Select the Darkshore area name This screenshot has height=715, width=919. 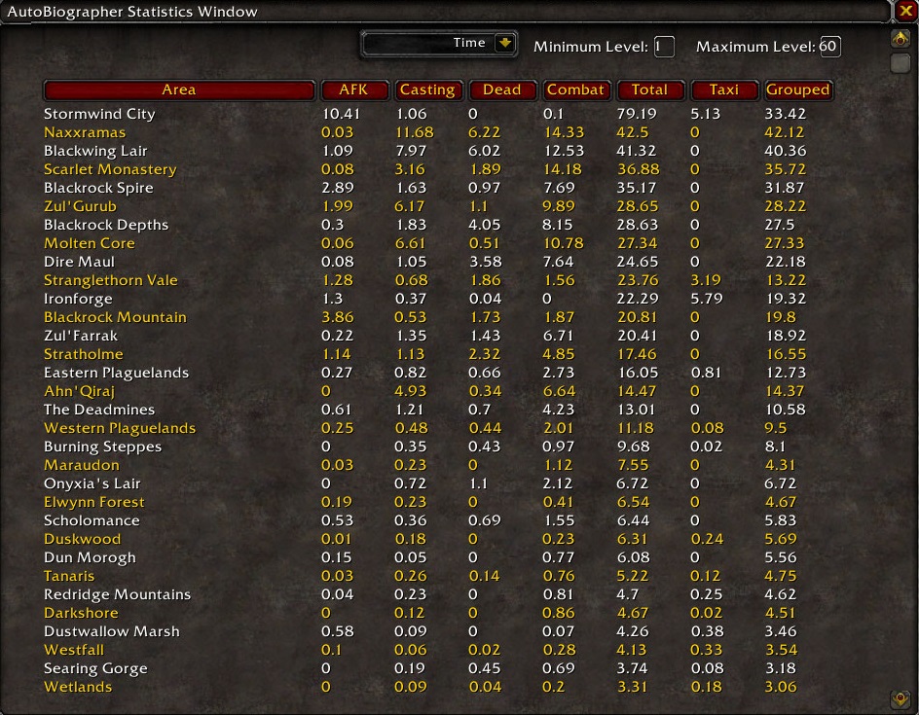click(82, 613)
